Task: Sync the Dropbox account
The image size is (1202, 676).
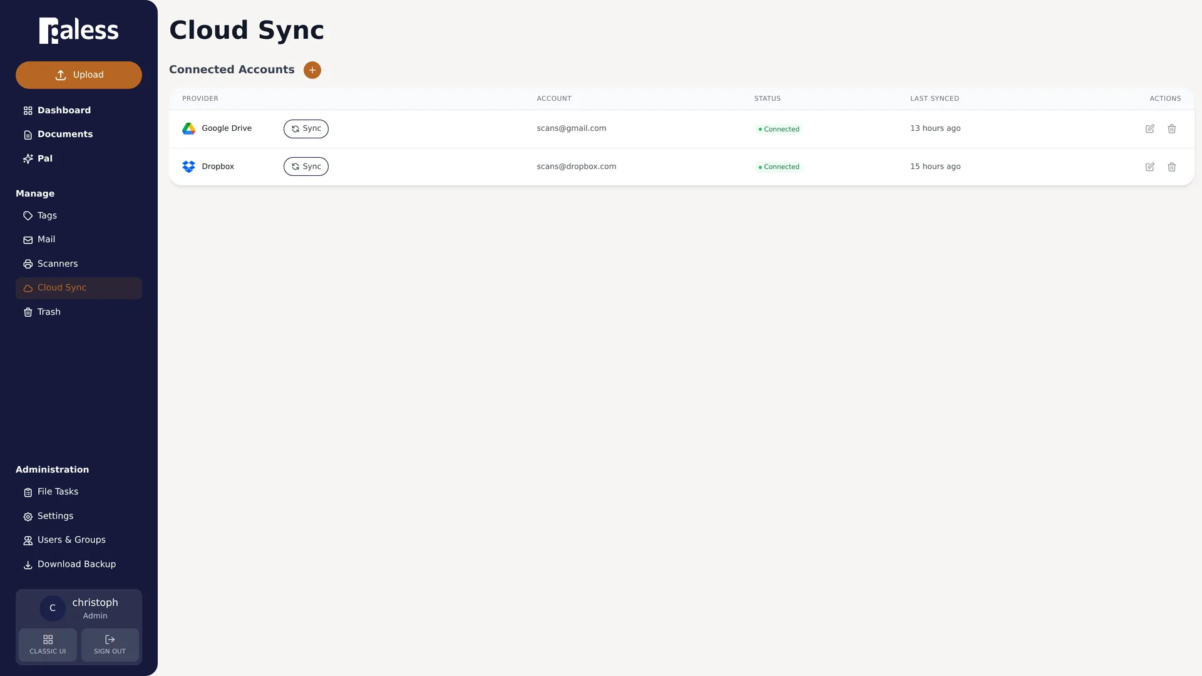Action: [306, 166]
